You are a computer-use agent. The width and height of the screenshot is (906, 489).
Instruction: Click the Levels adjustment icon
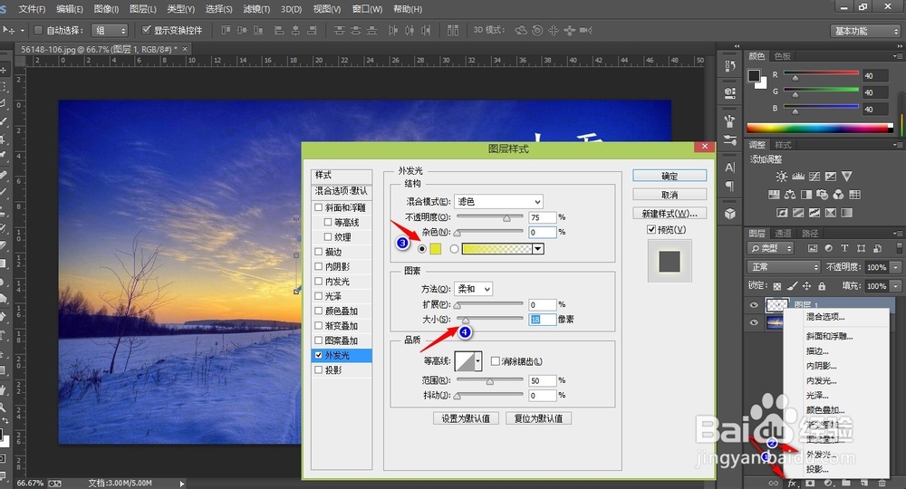point(798,177)
